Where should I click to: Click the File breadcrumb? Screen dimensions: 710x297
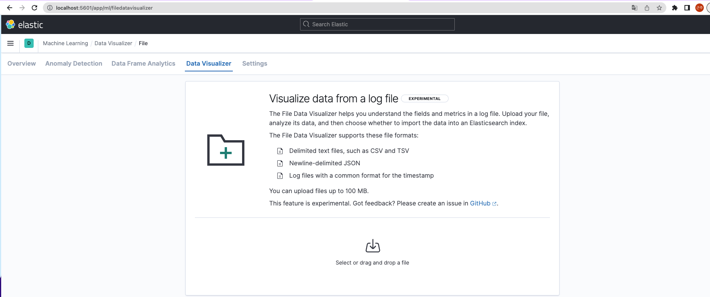tap(143, 43)
